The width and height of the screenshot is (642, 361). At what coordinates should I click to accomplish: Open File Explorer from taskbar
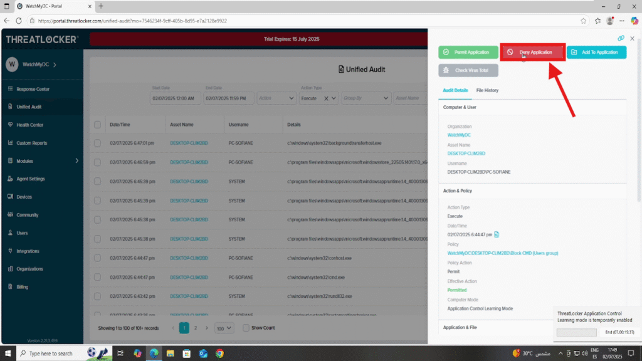click(x=171, y=353)
